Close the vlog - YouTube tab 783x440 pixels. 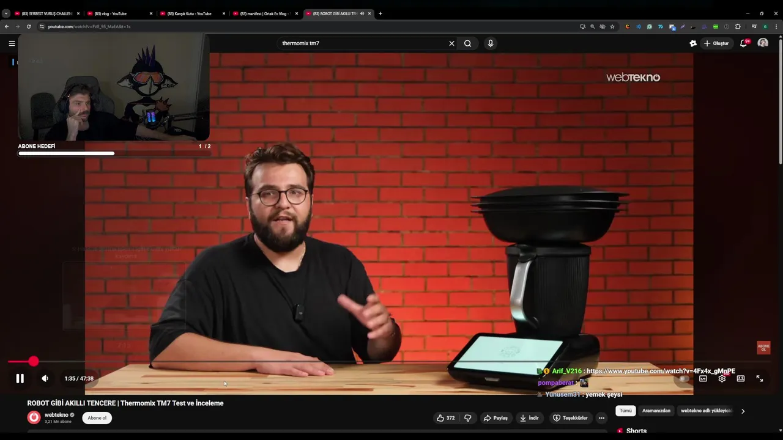(151, 13)
